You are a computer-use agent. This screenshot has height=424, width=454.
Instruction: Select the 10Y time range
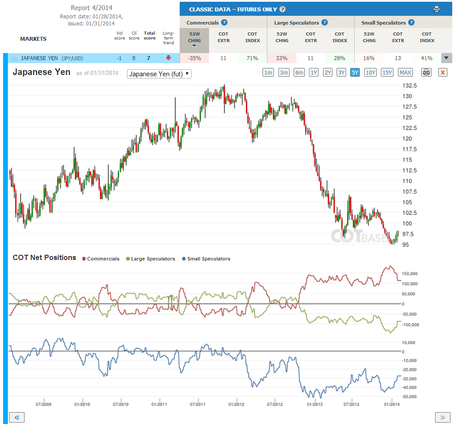coord(370,72)
